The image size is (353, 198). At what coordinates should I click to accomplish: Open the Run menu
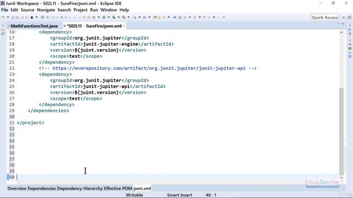94,10
